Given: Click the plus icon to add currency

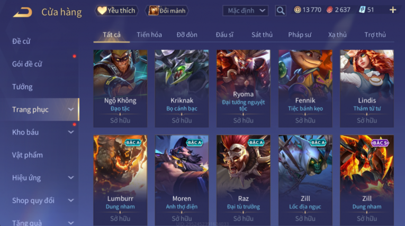Looking at the screenshot, I should tap(393, 10).
